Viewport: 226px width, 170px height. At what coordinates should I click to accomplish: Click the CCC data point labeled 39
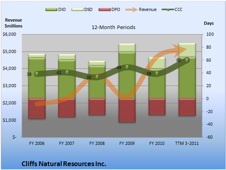pos(157,73)
